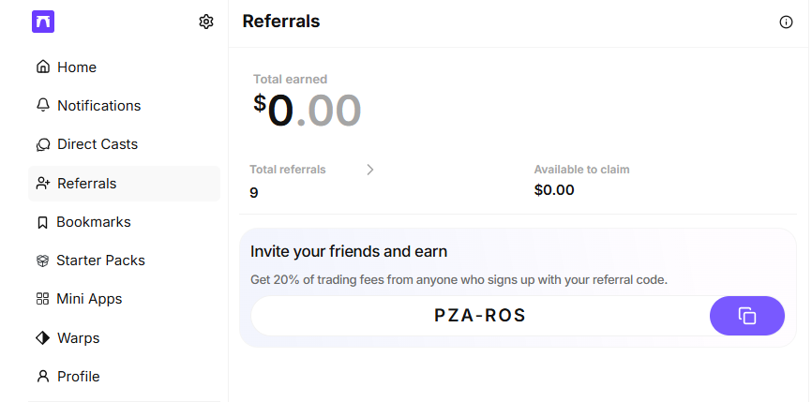Open settings via the gear icon

206,22
